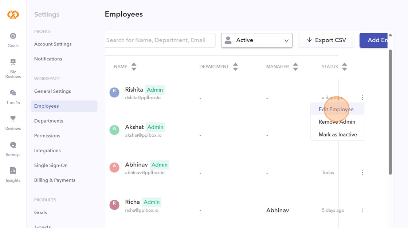Sort by Department column arrows
Viewport: 408px width, 228px height.
pos(235,67)
